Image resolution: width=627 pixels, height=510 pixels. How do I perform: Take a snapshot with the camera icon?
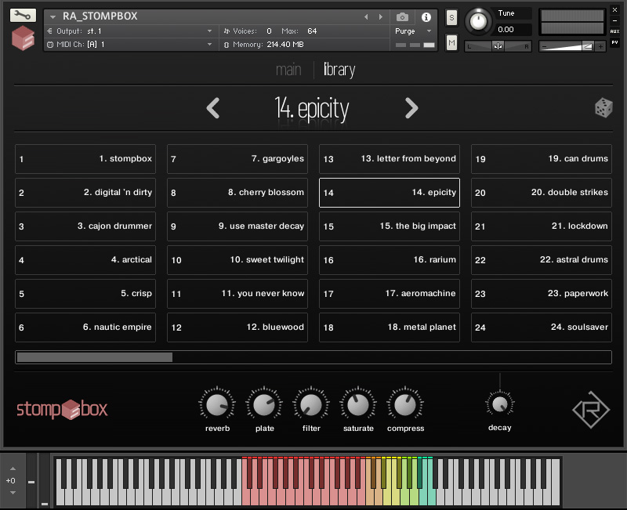click(x=402, y=16)
